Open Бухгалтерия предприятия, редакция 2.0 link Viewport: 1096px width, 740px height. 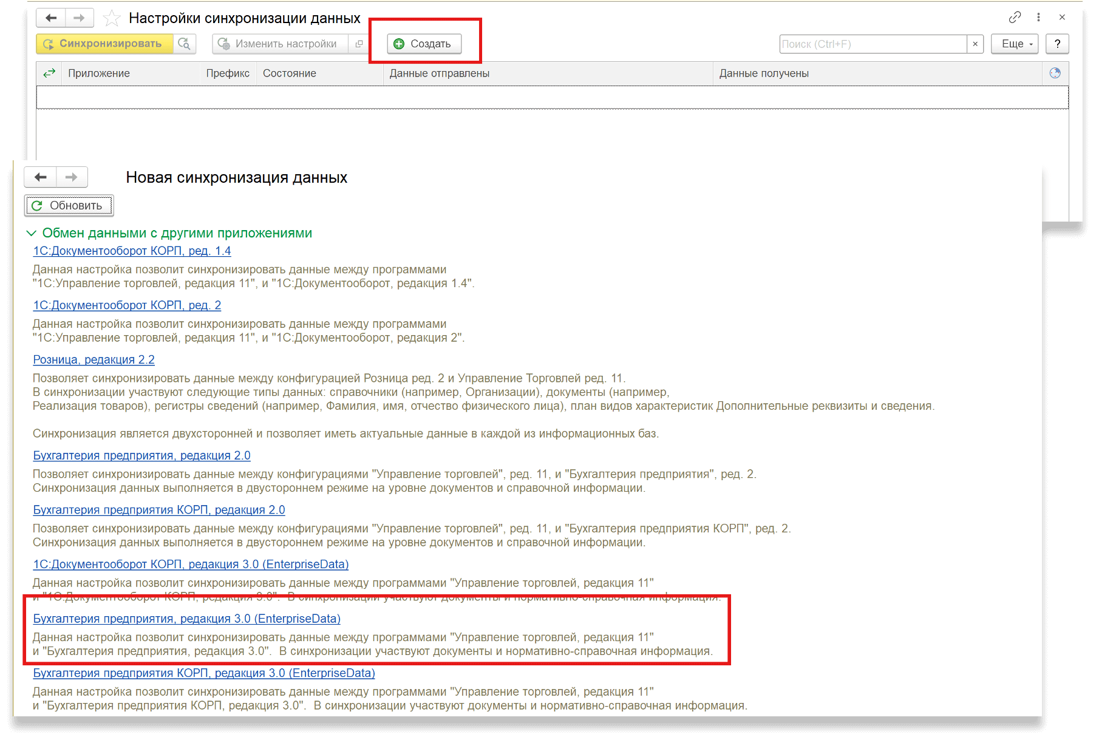[x=141, y=455]
